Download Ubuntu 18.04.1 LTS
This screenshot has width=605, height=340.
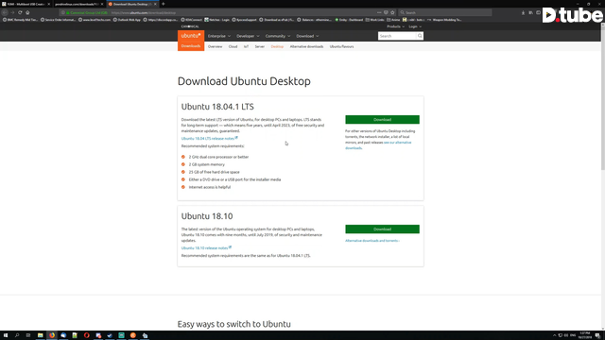[x=382, y=120]
